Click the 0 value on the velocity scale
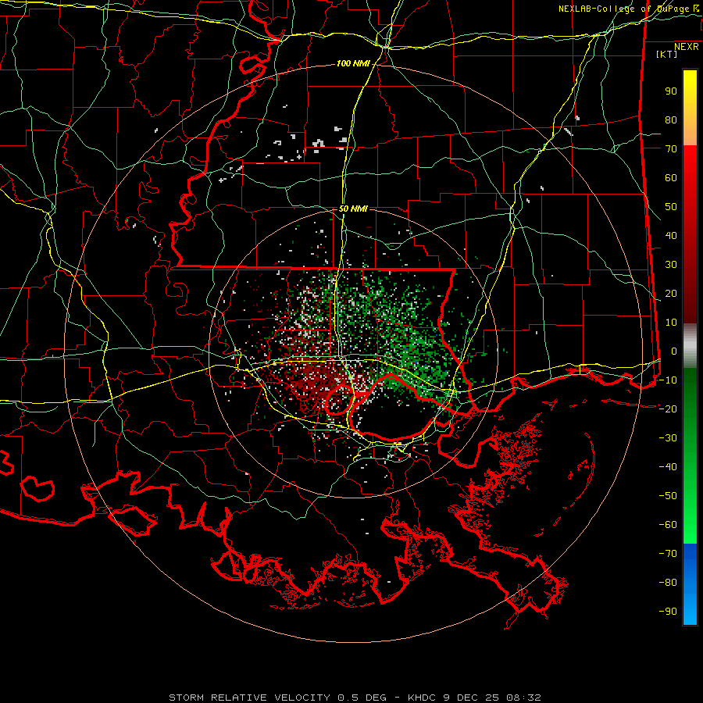 point(674,351)
